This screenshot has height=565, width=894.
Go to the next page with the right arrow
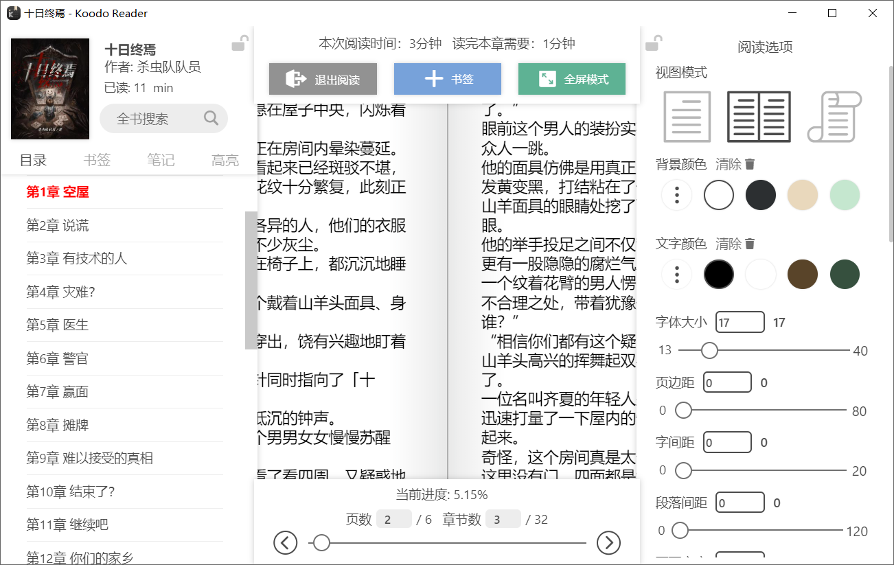608,542
